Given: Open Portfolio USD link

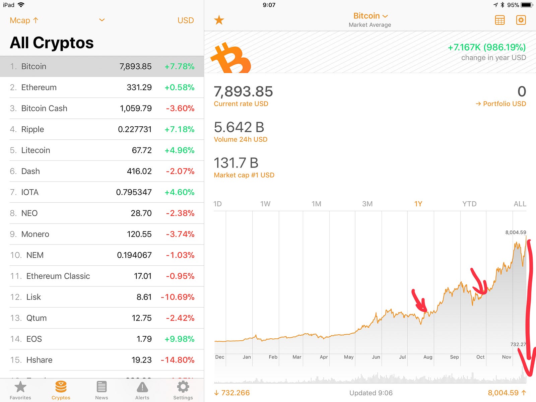Looking at the screenshot, I should click(x=501, y=104).
